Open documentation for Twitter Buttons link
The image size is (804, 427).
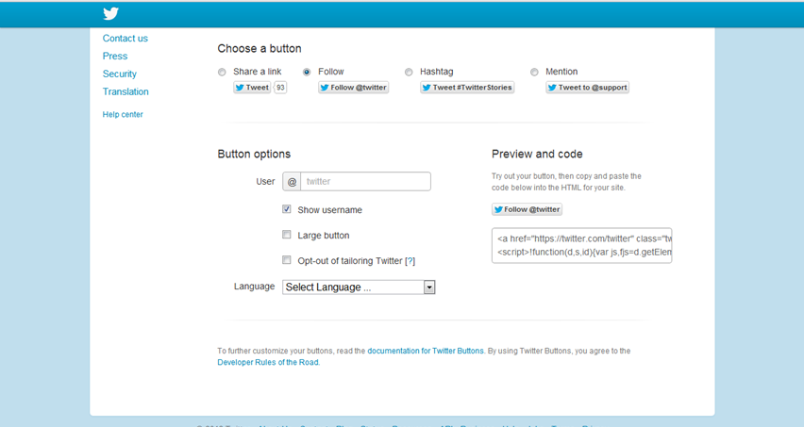(426, 351)
